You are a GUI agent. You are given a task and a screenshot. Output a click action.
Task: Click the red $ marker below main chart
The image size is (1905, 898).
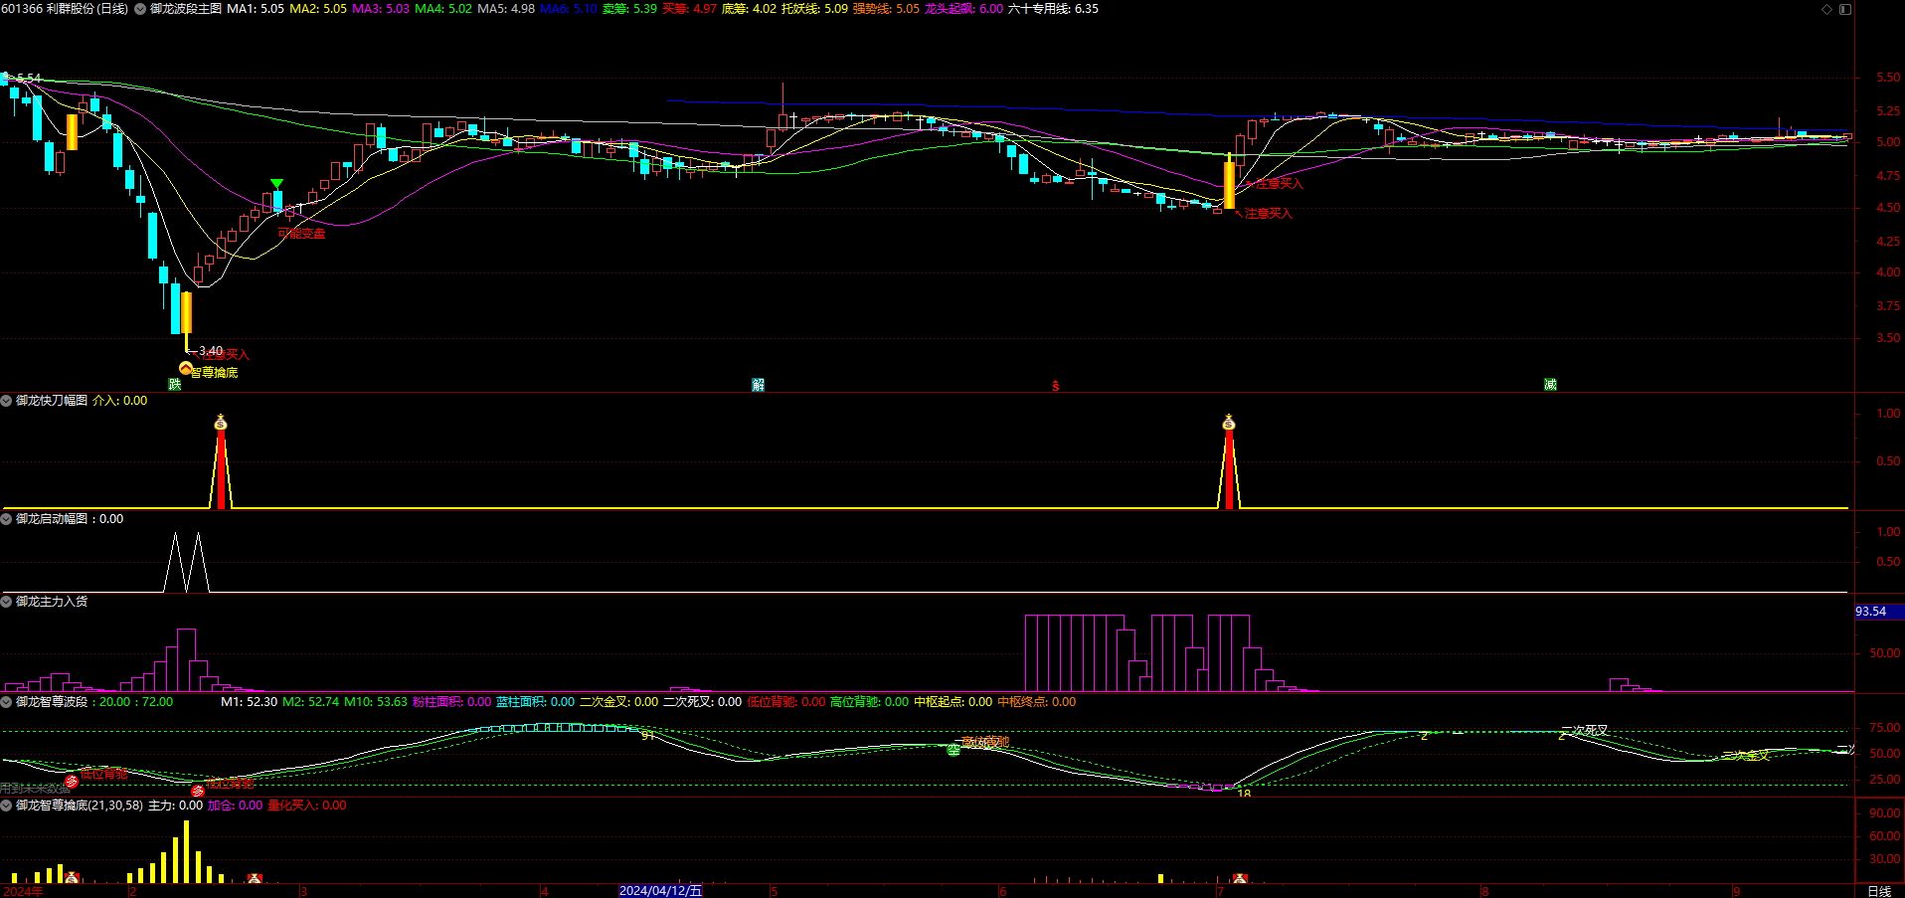tap(1056, 386)
